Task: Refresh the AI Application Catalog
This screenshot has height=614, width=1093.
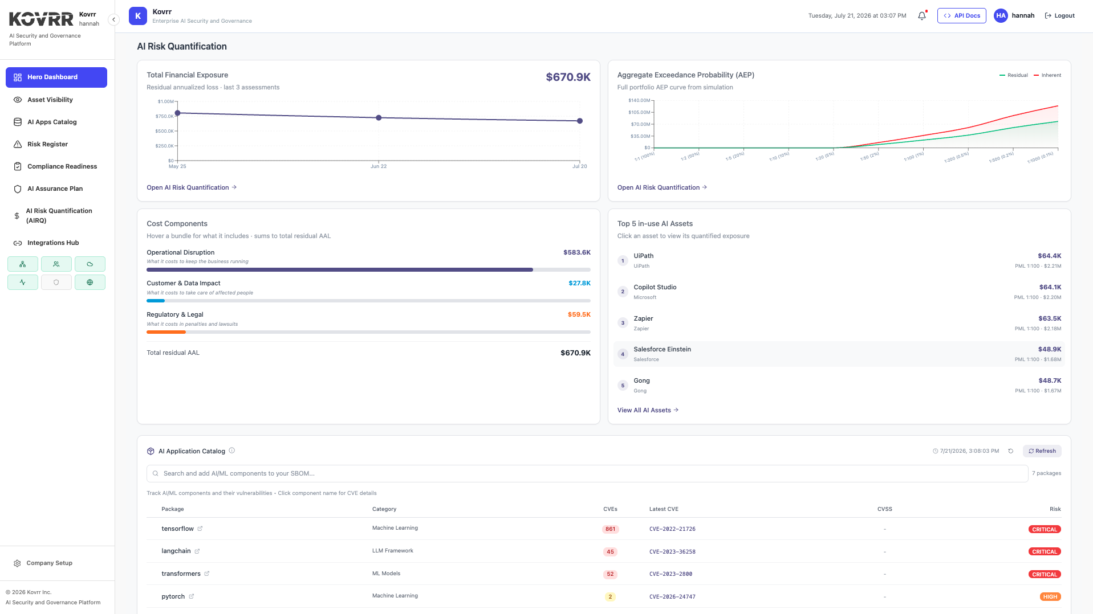Action: pos(1042,451)
